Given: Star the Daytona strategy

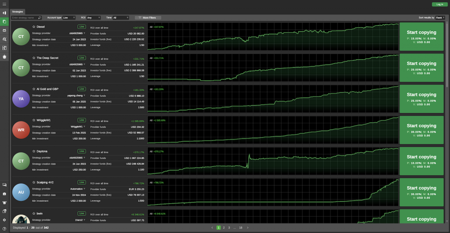Looking at the screenshot, I should (34, 151).
